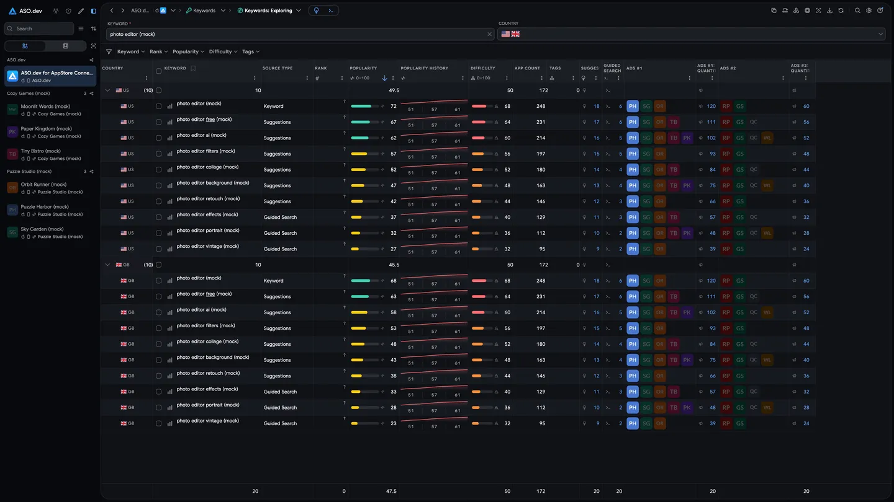Open the Tags filter dropdown
This screenshot has width=894, height=502.
pos(251,51)
